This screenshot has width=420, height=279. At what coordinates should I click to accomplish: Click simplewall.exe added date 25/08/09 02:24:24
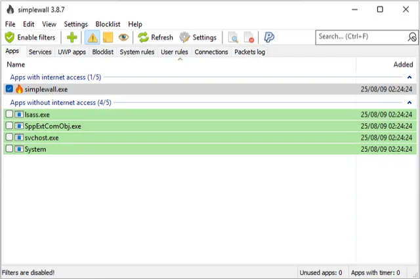[387, 89]
